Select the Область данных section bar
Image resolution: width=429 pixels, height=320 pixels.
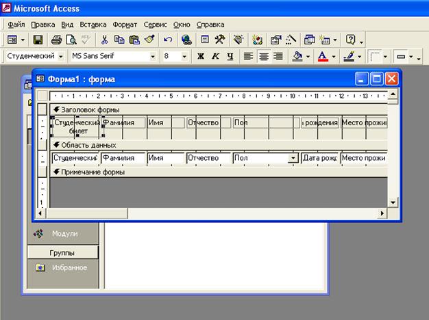pyautogui.click(x=219, y=145)
